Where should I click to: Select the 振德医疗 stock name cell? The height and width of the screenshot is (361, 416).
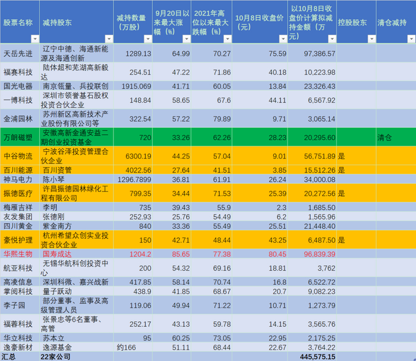point(20,193)
